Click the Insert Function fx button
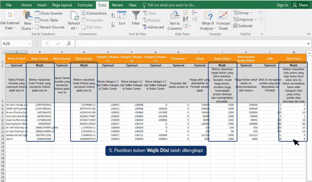This screenshot has width=312, height=182. tap(69, 44)
